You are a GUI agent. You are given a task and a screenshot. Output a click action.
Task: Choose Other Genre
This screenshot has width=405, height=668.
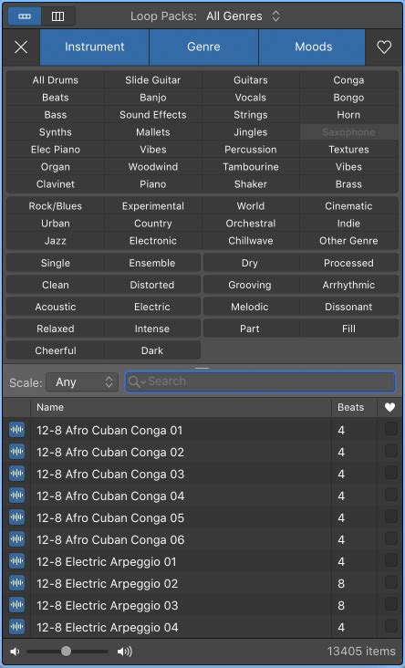click(348, 241)
